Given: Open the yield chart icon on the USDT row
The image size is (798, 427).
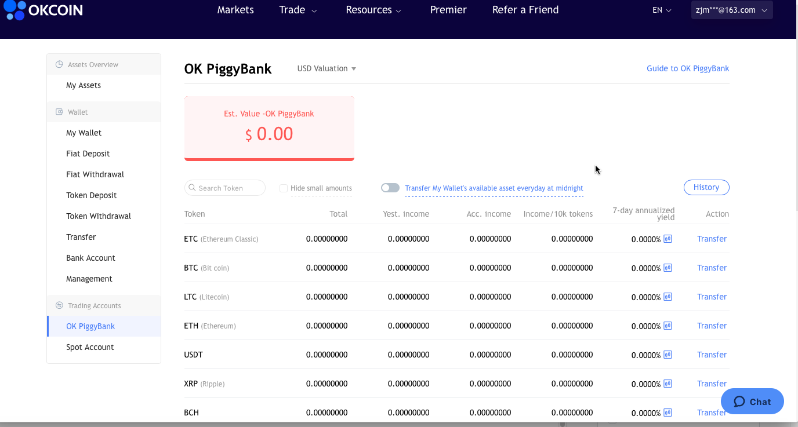Looking at the screenshot, I should coord(667,355).
